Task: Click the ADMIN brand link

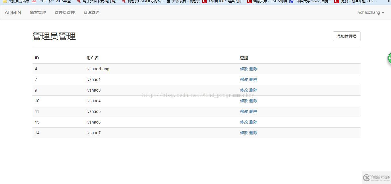Action: (13, 12)
